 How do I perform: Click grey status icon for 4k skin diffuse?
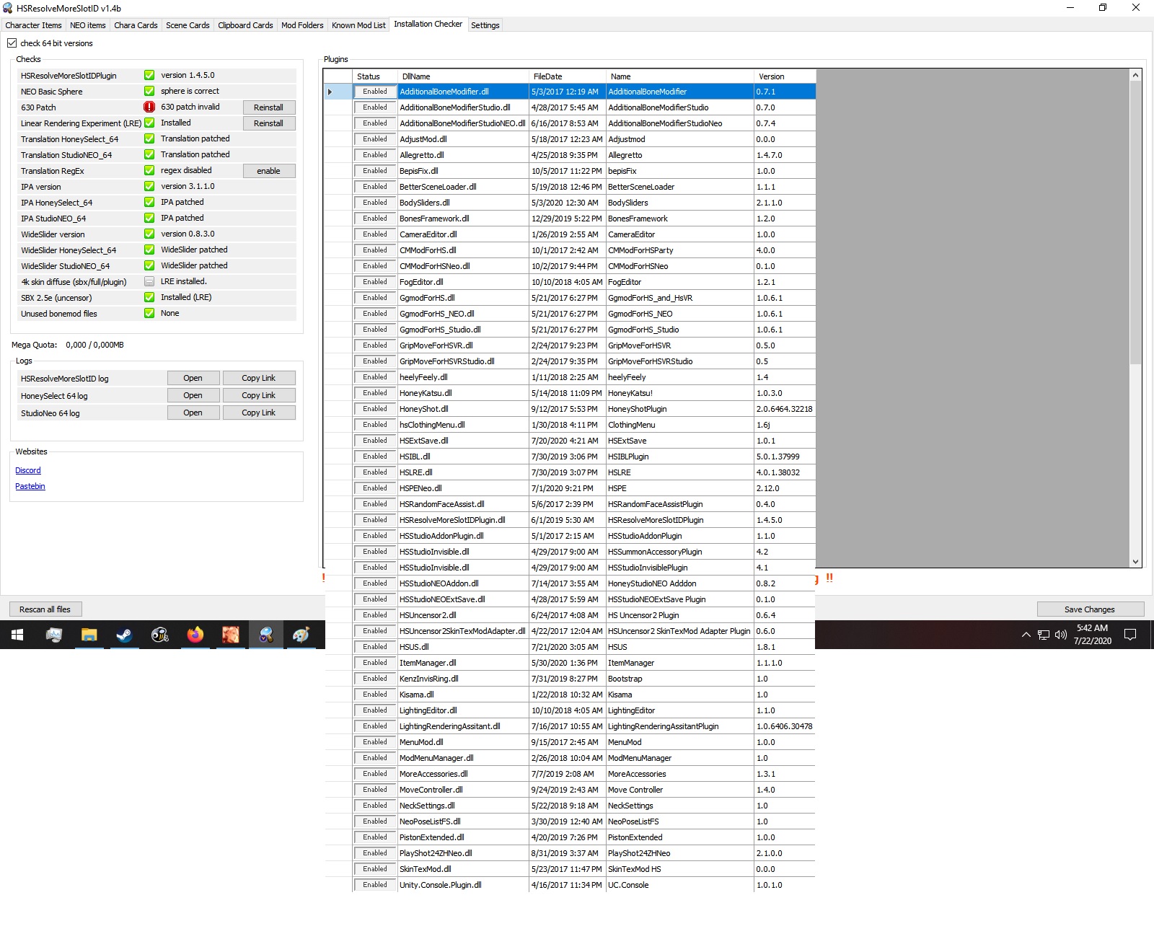(149, 281)
